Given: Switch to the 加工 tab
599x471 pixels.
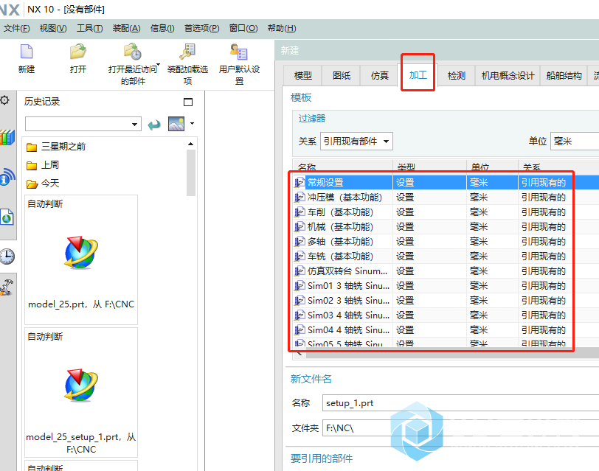Looking at the screenshot, I should 418,74.
